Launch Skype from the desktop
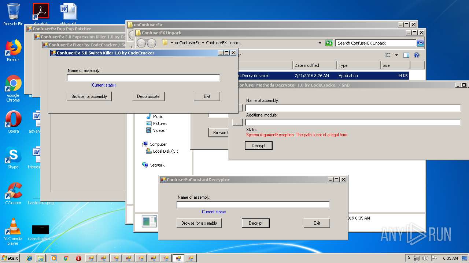The width and height of the screenshot is (469, 263). 13,158
